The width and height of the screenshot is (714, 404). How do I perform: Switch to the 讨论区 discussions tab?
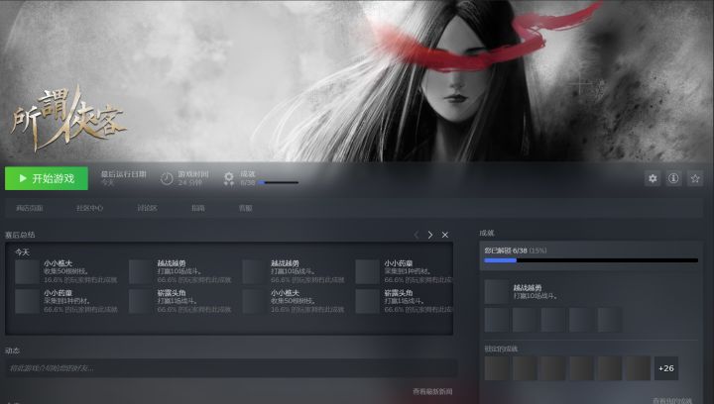pos(147,208)
